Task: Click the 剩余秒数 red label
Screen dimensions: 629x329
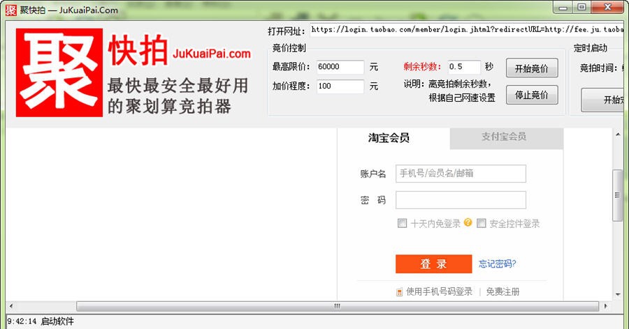Action: (422, 67)
